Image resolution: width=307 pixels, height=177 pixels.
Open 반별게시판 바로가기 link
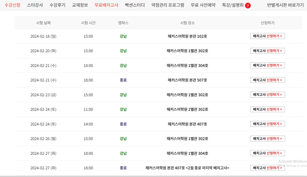point(285,5)
